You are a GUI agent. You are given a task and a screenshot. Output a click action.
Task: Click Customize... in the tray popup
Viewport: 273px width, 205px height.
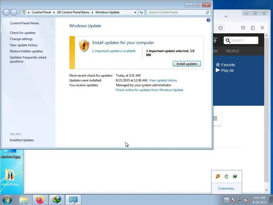pyautogui.click(x=227, y=188)
